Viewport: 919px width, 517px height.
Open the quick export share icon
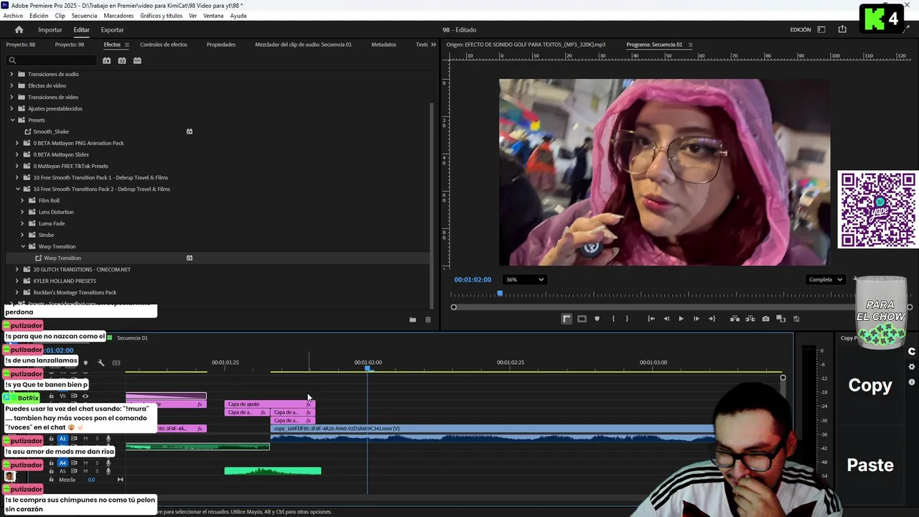click(842, 29)
